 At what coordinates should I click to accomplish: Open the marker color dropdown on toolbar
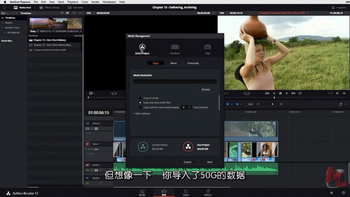pyautogui.click(x=241, y=104)
